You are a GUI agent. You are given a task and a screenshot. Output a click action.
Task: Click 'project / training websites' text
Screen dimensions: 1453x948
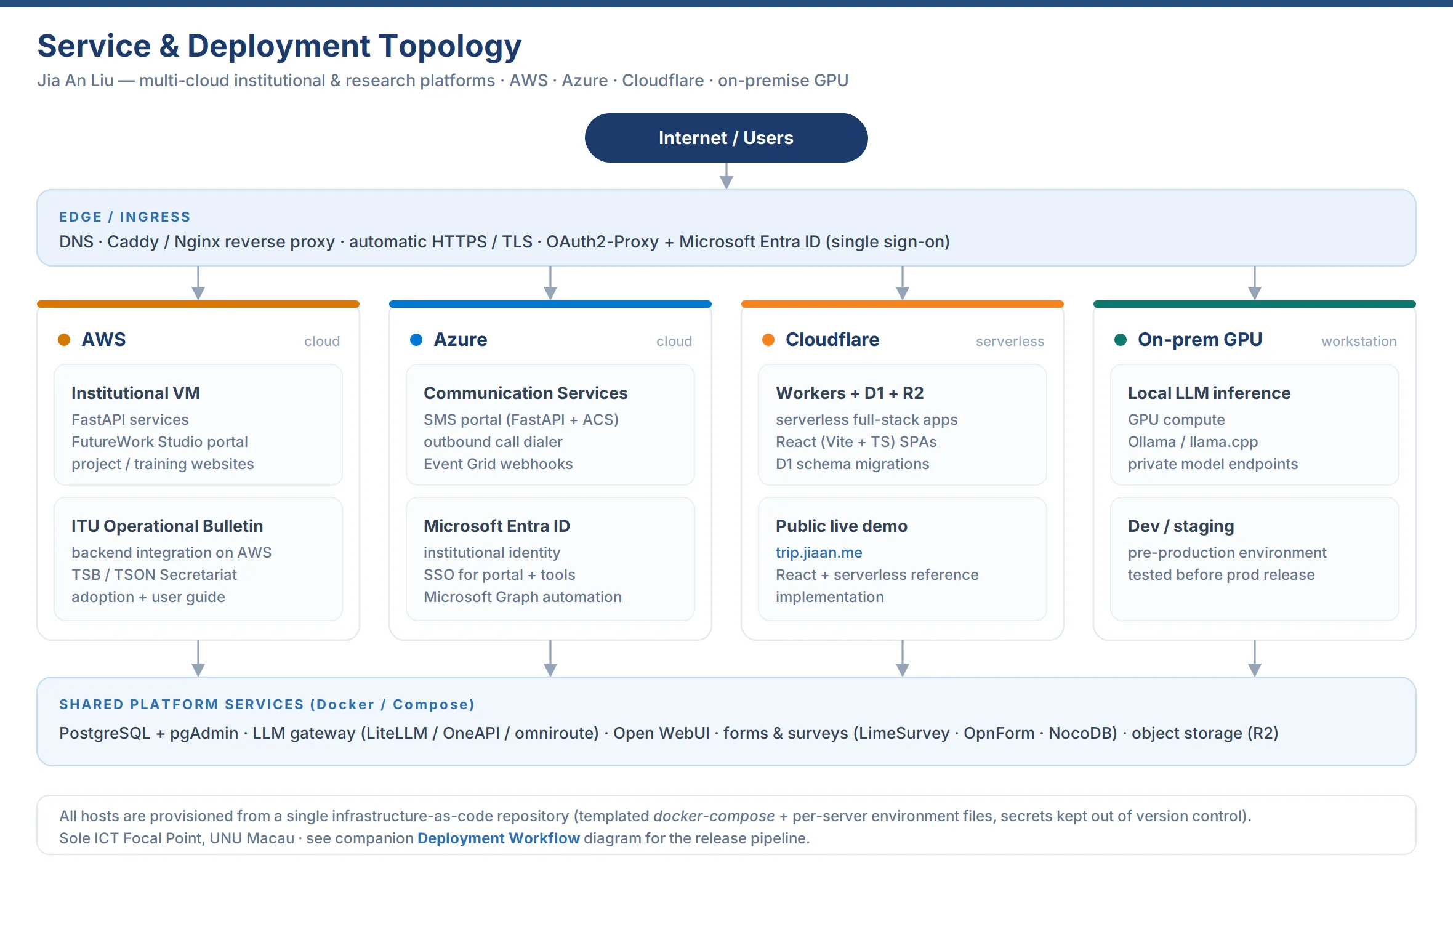point(163,464)
